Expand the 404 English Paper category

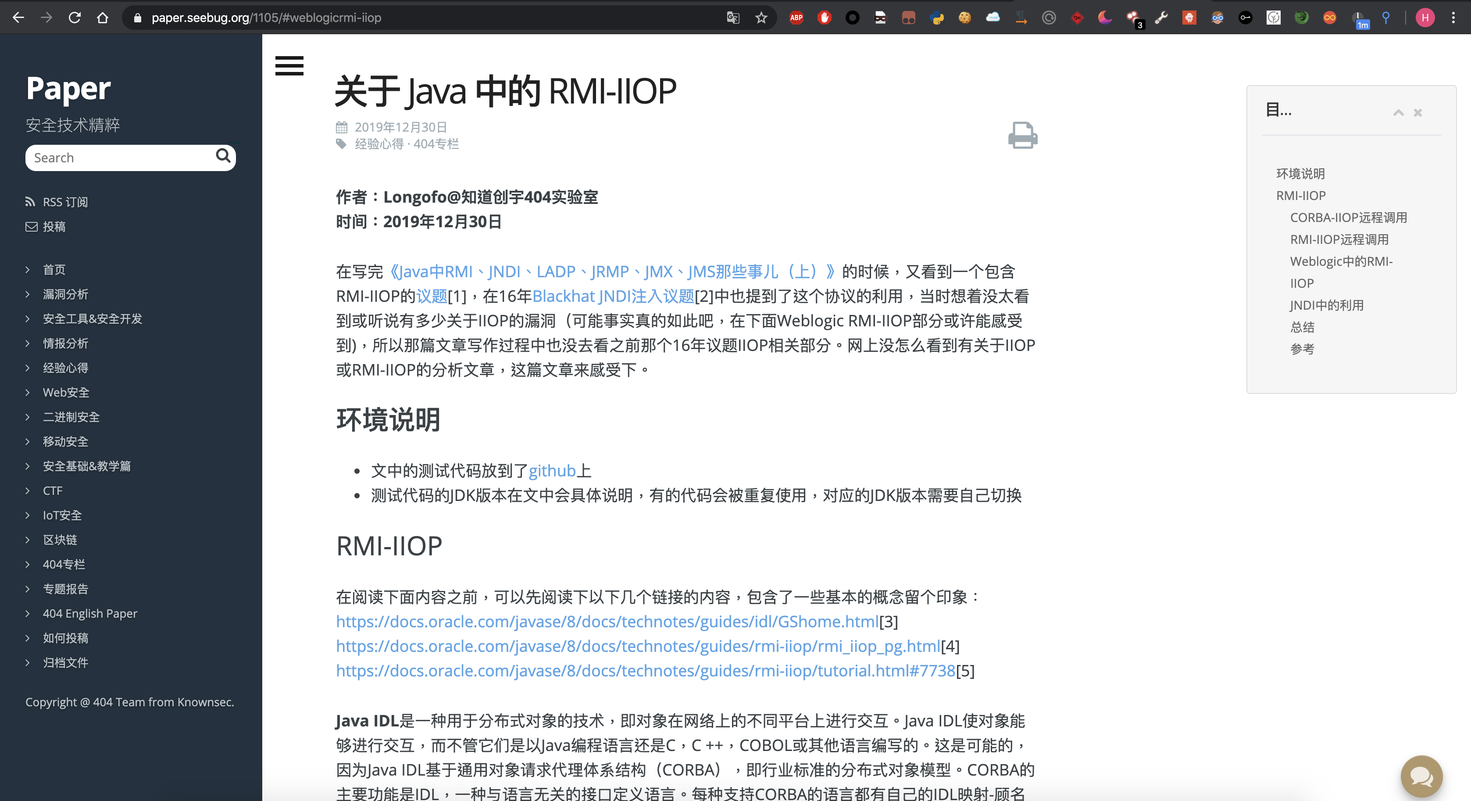coord(89,614)
